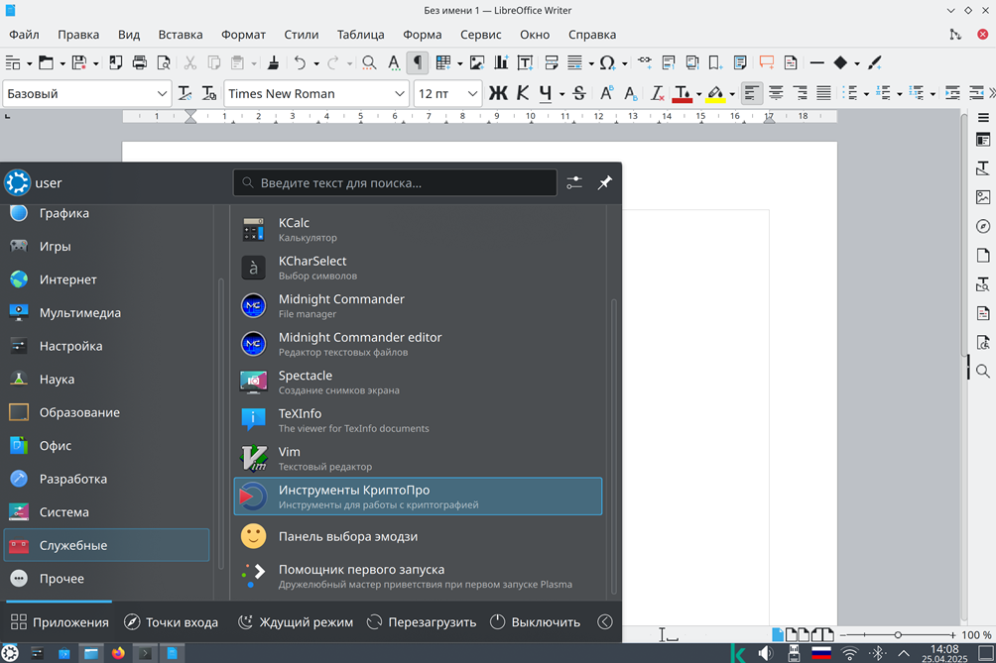The image size is (996, 663).
Task: Open Midnight Commander editor entry
Action: point(418,344)
